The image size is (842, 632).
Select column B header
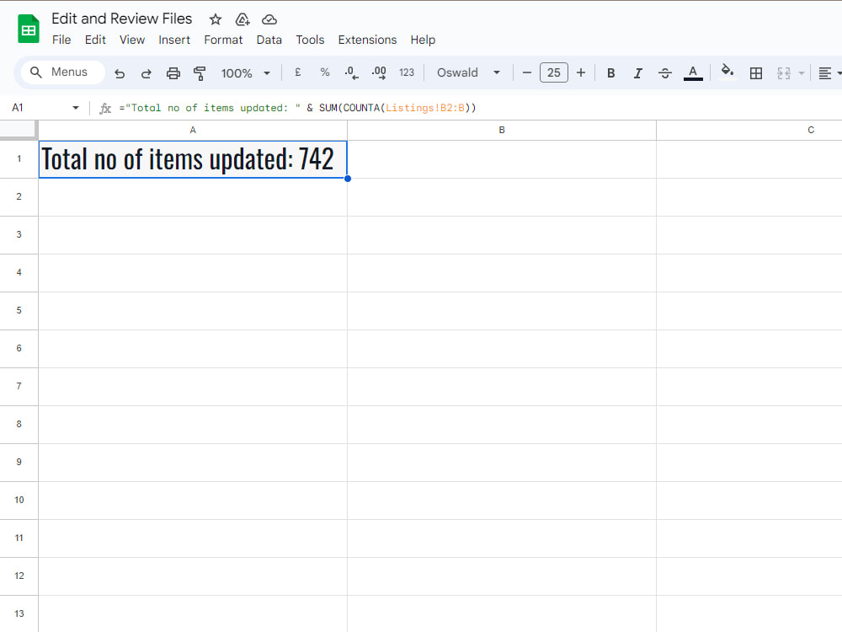coord(502,130)
